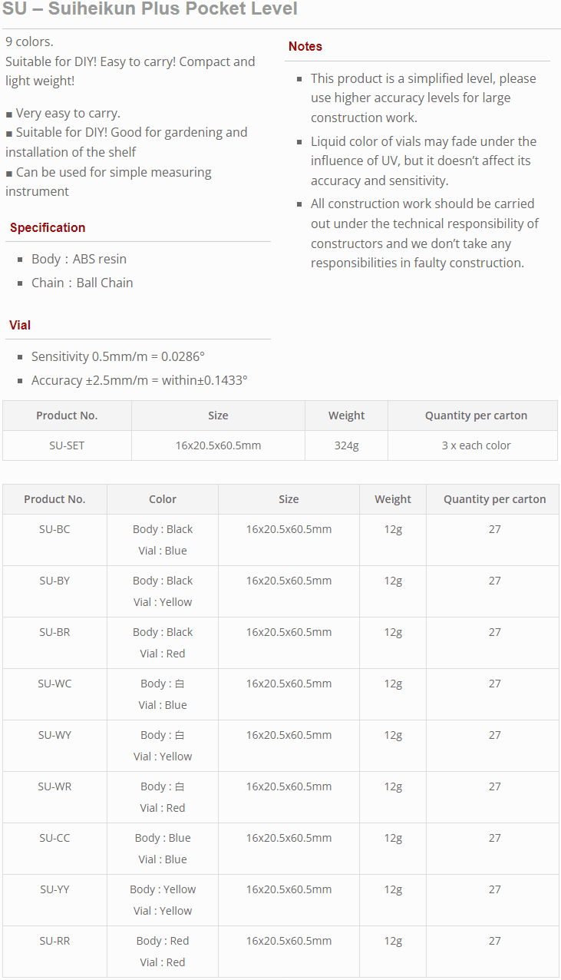Image resolution: width=561 pixels, height=980 pixels.
Task: Click the SU-SET product number cell
Action: point(67,445)
